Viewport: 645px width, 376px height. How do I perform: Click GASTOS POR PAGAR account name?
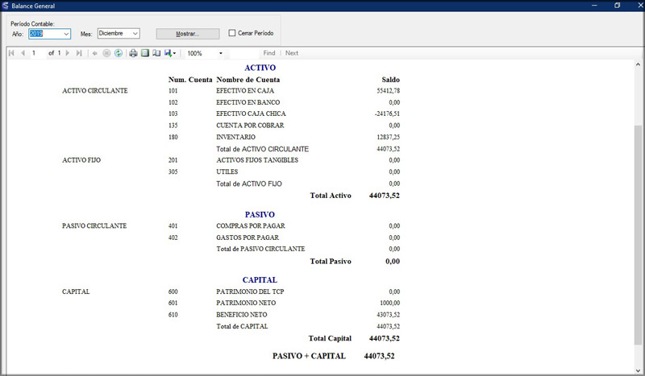pos(248,238)
